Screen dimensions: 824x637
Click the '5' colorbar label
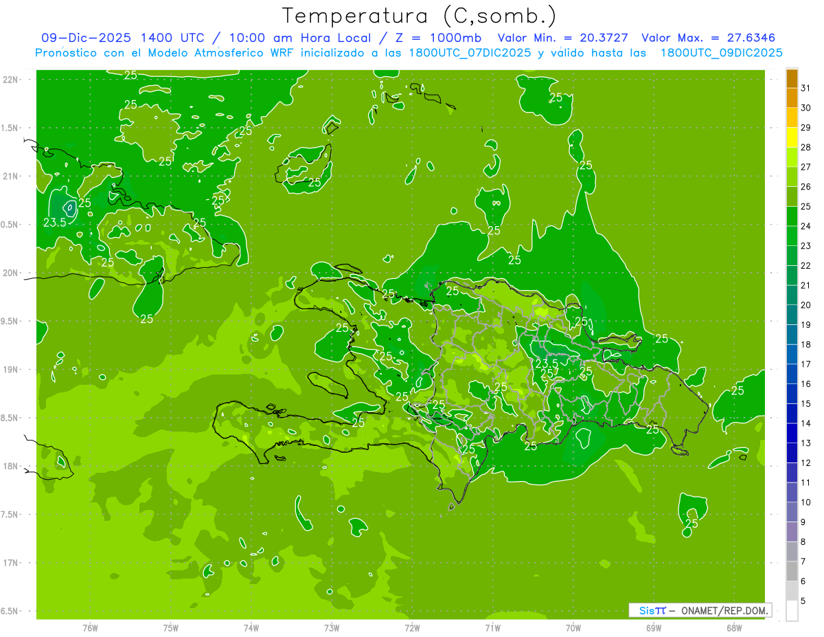(803, 601)
